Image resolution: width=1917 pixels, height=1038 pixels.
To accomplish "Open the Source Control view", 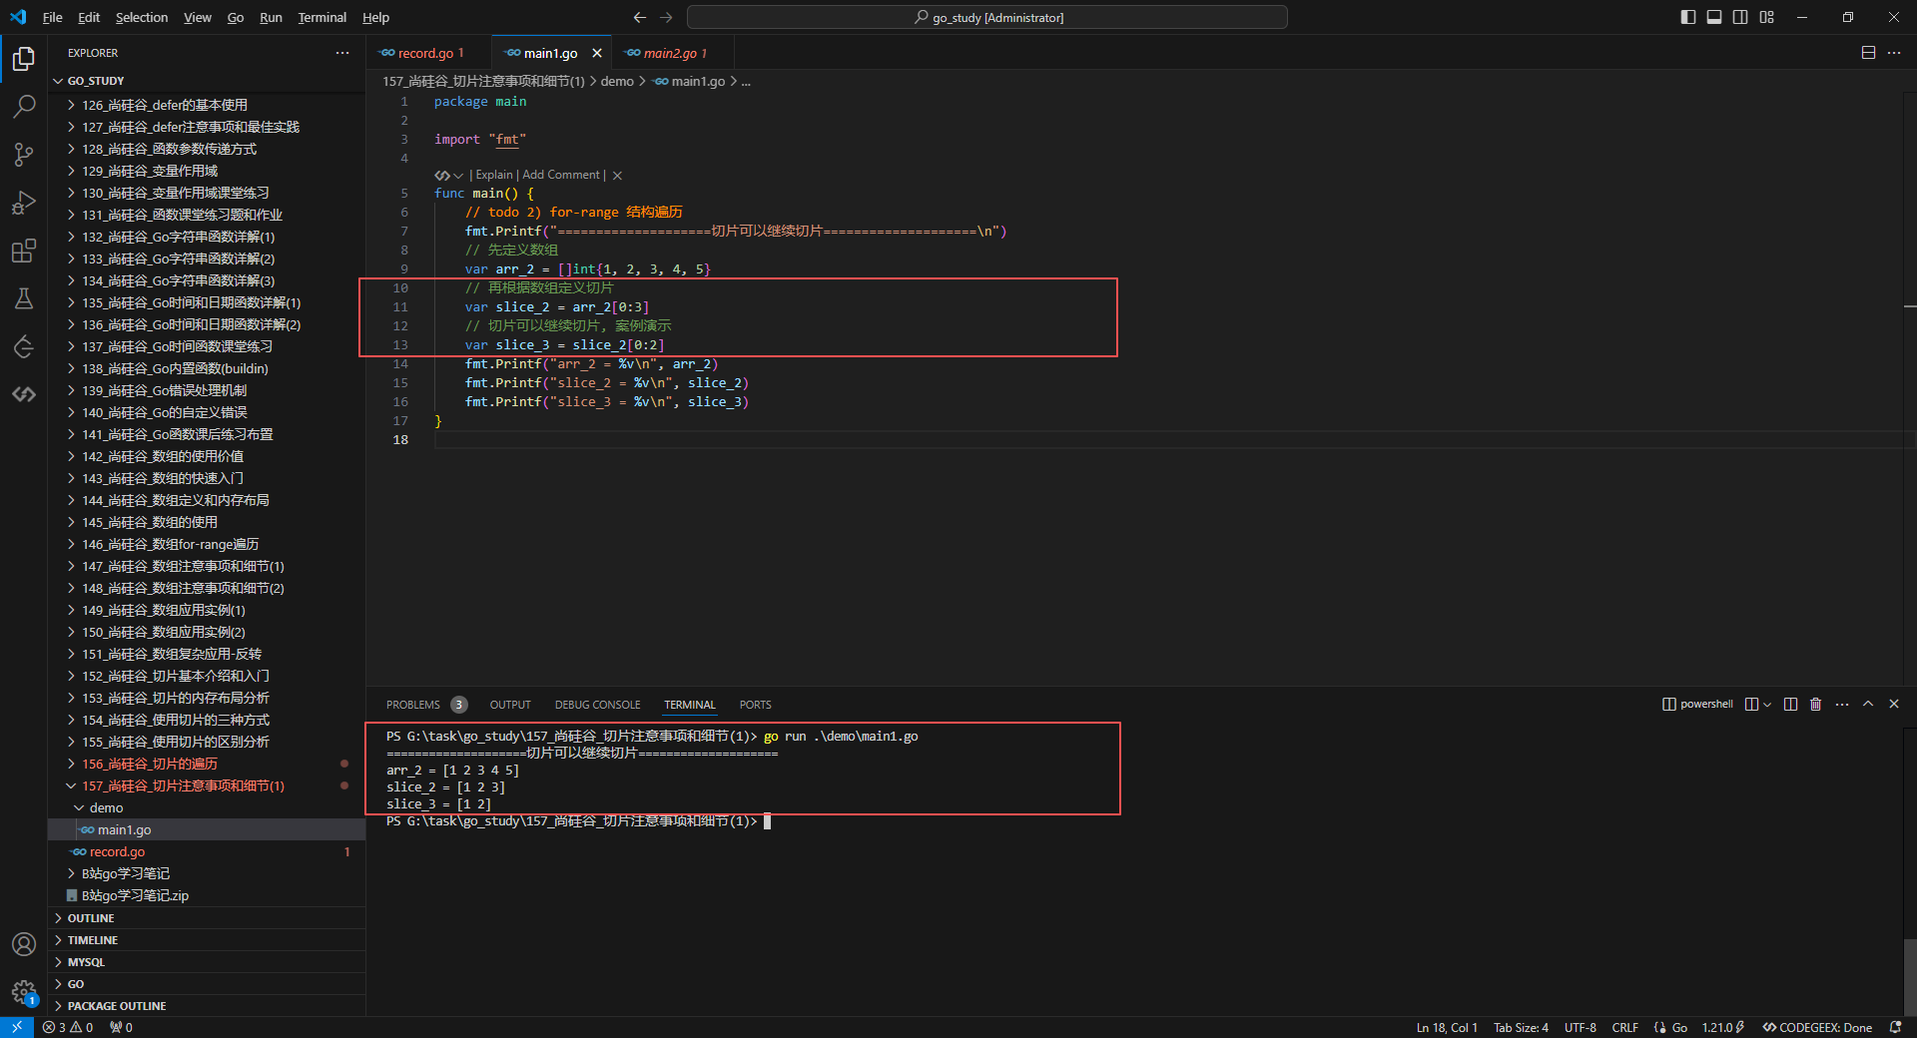I will tap(24, 155).
